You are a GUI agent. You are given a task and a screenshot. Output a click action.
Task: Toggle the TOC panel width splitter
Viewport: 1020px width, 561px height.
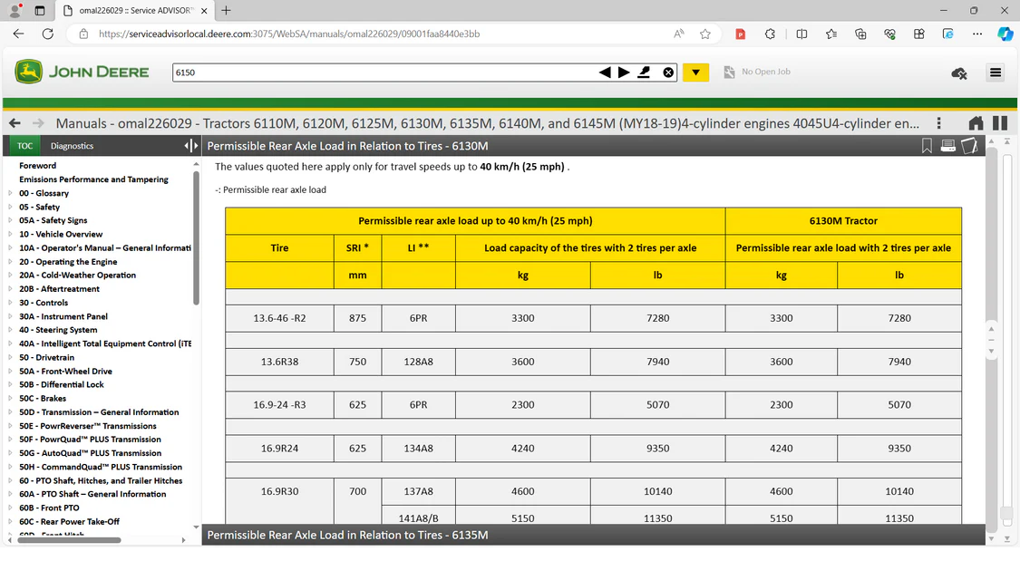[x=190, y=146]
